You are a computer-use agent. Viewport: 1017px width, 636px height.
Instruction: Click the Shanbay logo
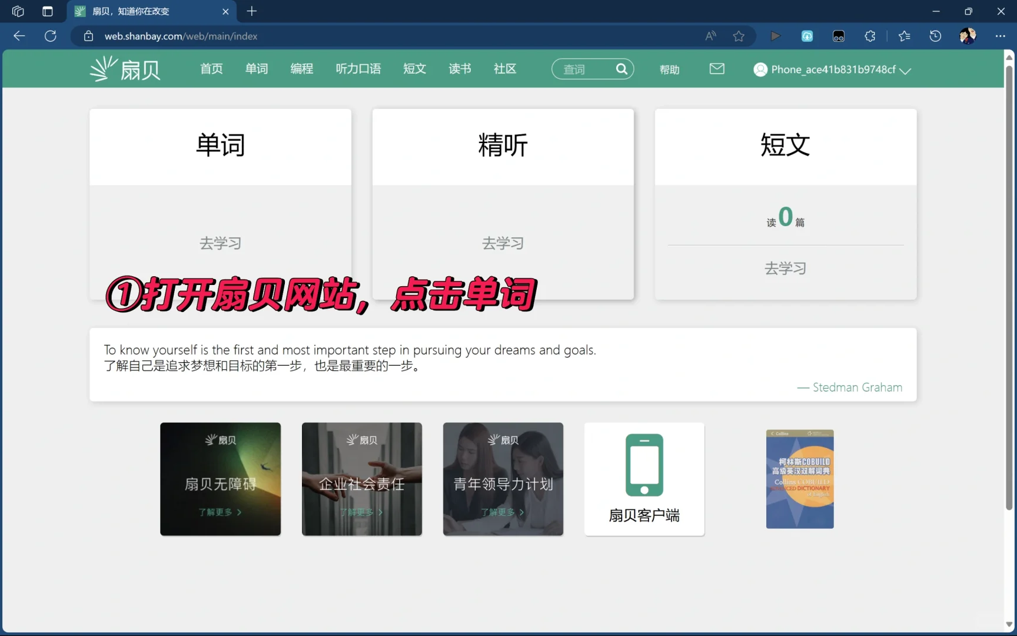point(124,68)
